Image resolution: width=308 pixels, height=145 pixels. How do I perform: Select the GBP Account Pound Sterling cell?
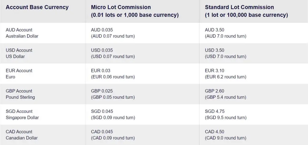click(x=20, y=94)
